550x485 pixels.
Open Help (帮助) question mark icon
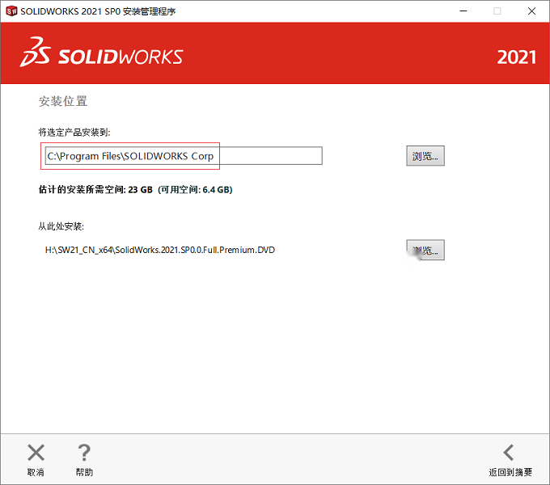pyautogui.click(x=84, y=453)
